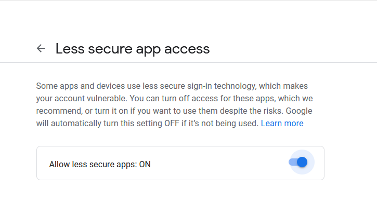This screenshot has height=215, width=377.
Task: Click the word "Allow" in the setting row
Action: [x=59, y=165]
